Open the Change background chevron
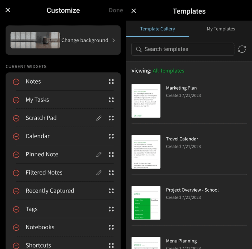Screen dimensions: 252x249 114,40
